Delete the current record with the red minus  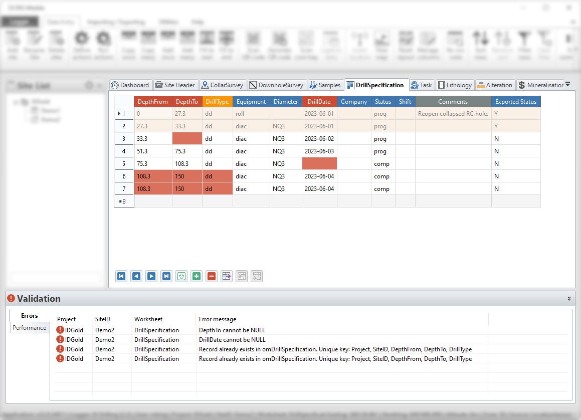pos(211,276)
